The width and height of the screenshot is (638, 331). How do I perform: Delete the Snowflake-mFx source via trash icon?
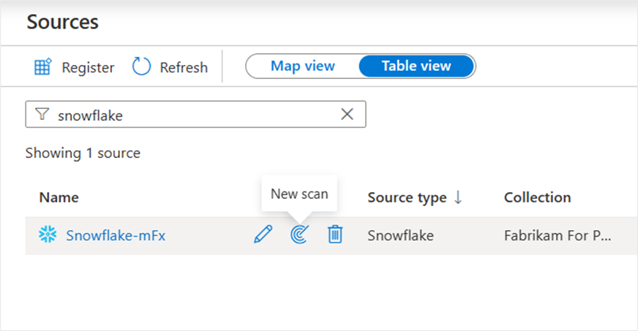click(335, 235)
